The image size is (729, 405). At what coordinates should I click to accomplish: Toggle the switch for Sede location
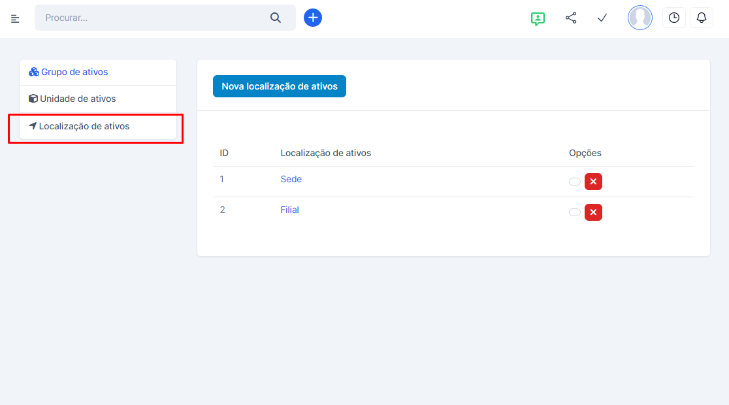pyautogui.click(x=575, y=182)
